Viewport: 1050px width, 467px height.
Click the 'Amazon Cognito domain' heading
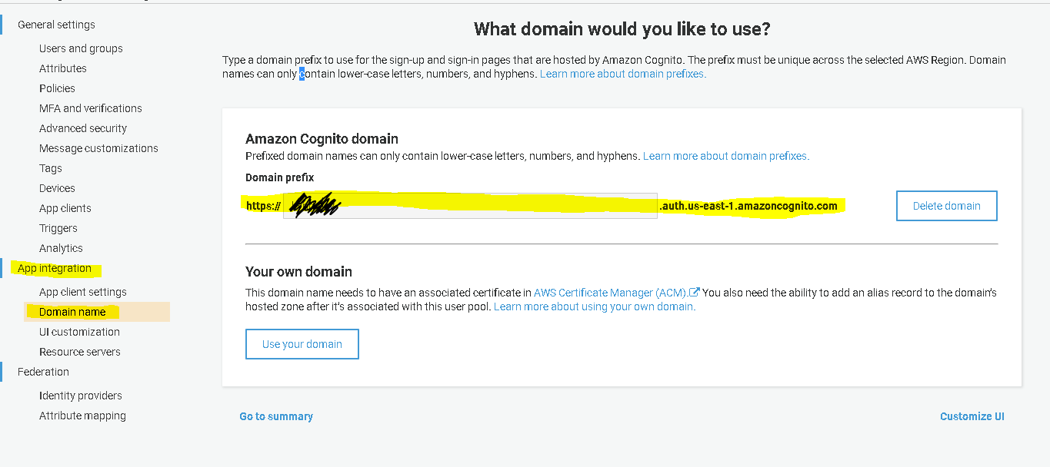(322, 139)
